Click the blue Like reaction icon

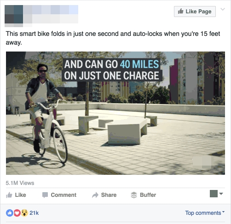[9, 213]
